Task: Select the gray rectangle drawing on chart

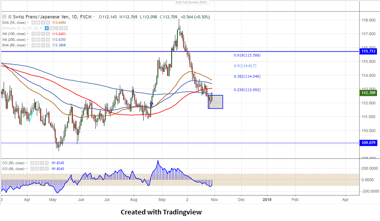Action: pyautogui.click(x=215, y=102)
